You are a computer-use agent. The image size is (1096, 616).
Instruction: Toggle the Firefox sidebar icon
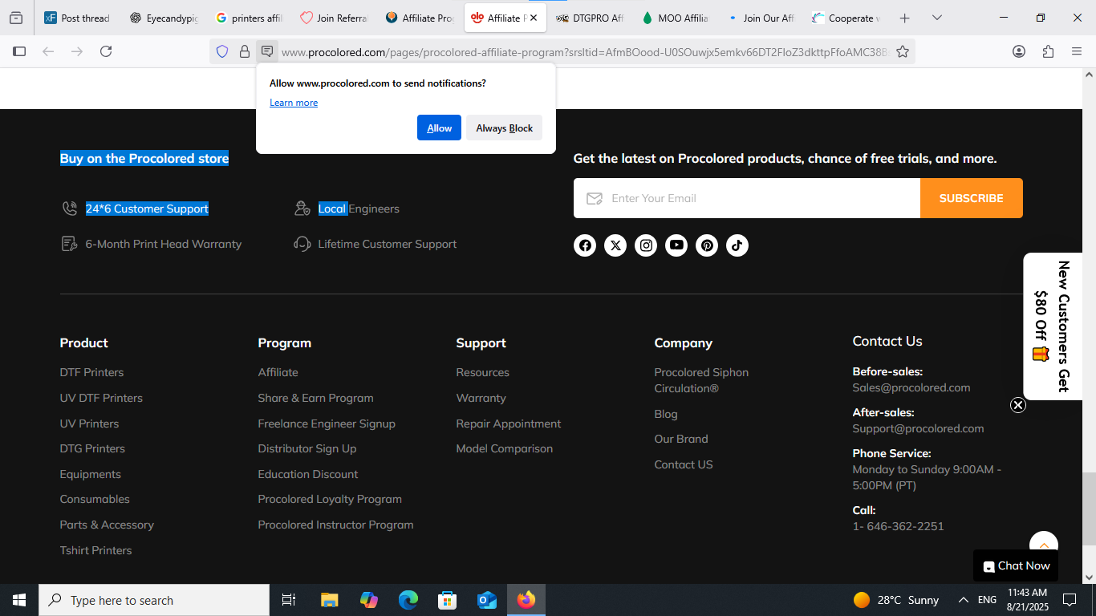[19, 51]
